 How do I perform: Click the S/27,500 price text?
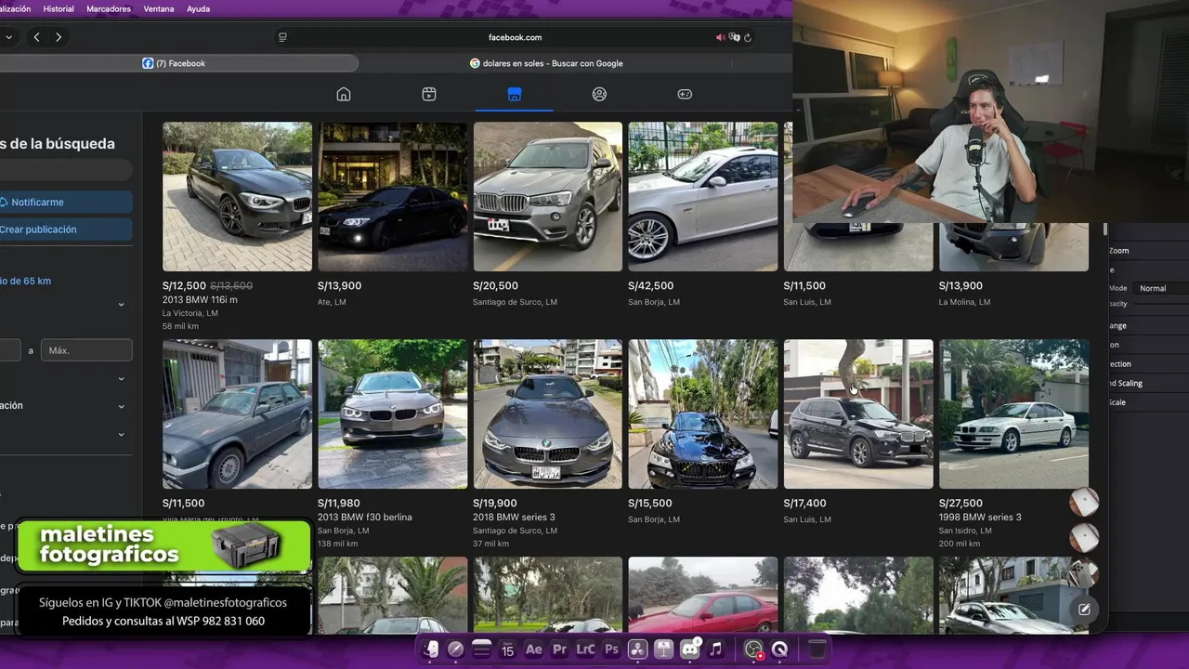960,503
